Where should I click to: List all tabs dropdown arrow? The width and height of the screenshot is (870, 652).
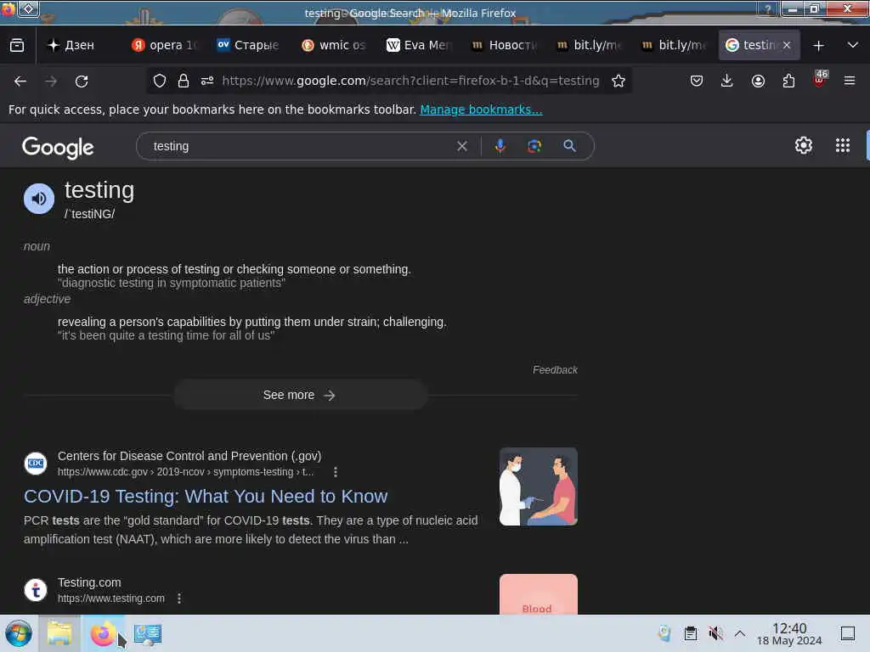[x=853, y=45]
